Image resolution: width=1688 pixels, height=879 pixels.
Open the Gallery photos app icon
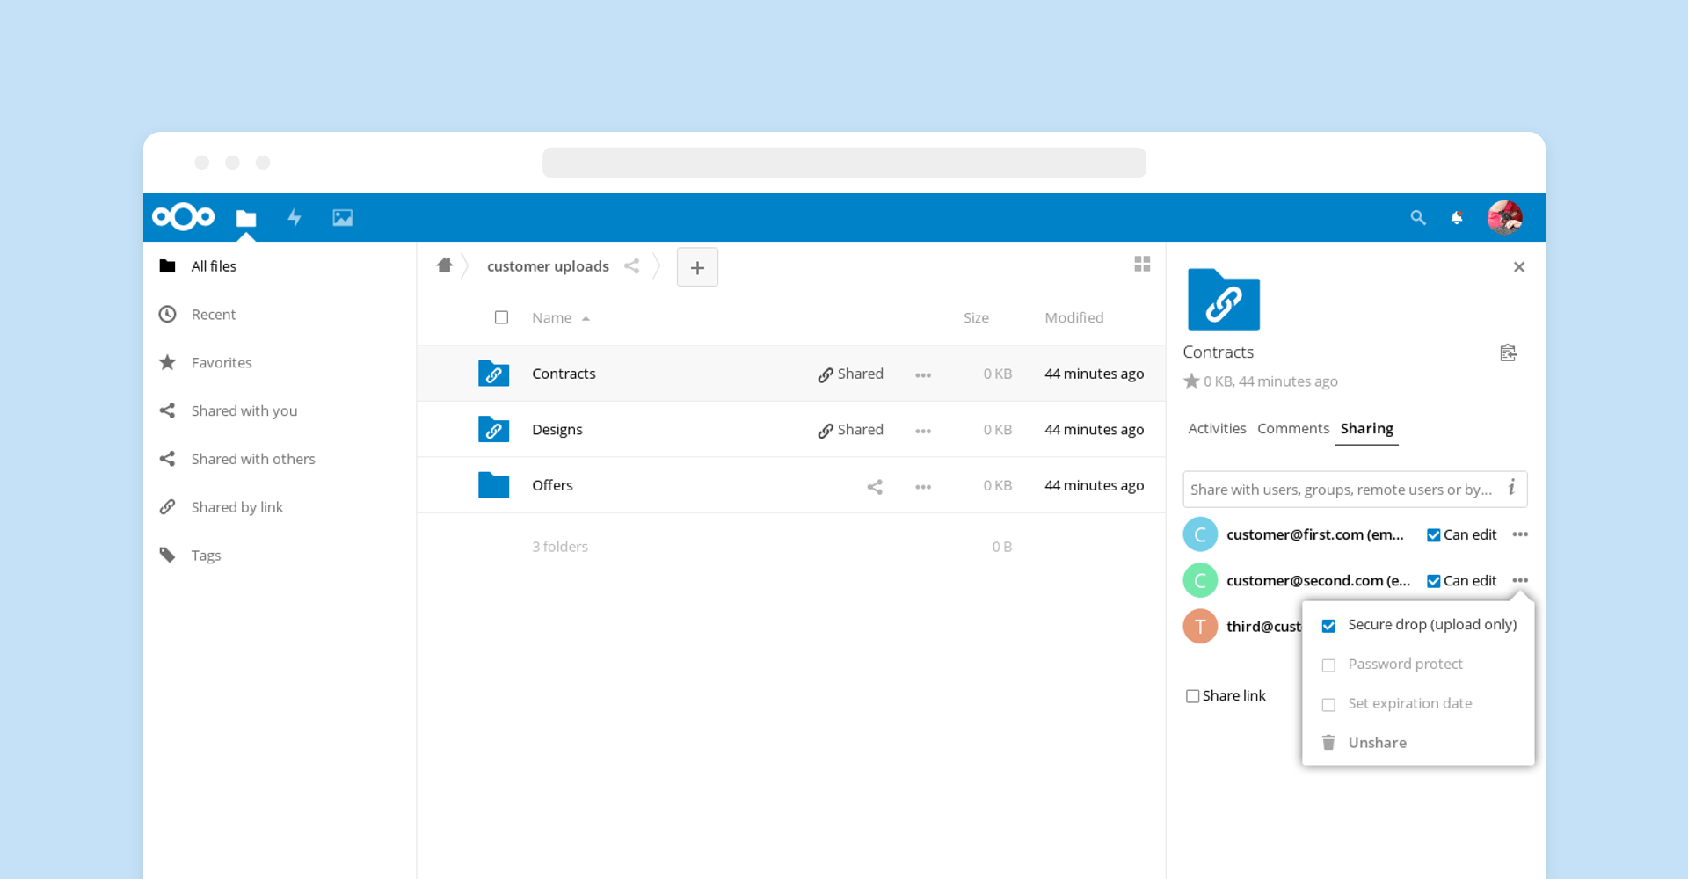click(x=342, y=217)
